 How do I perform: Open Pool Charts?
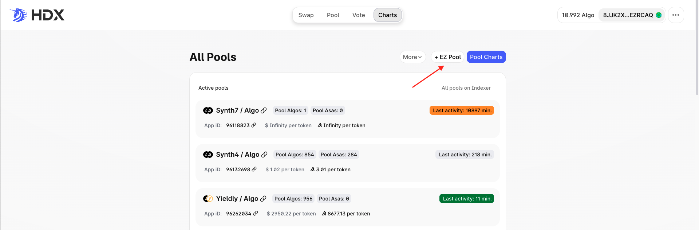click(486, 57)
